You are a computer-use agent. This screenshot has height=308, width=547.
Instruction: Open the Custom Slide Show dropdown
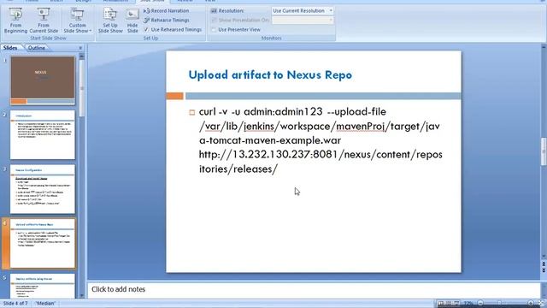click(x=77, y=21)
